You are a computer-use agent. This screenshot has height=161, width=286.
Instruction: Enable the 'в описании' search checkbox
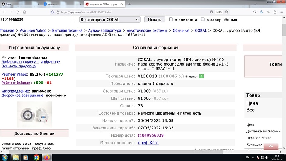point(171,20)
